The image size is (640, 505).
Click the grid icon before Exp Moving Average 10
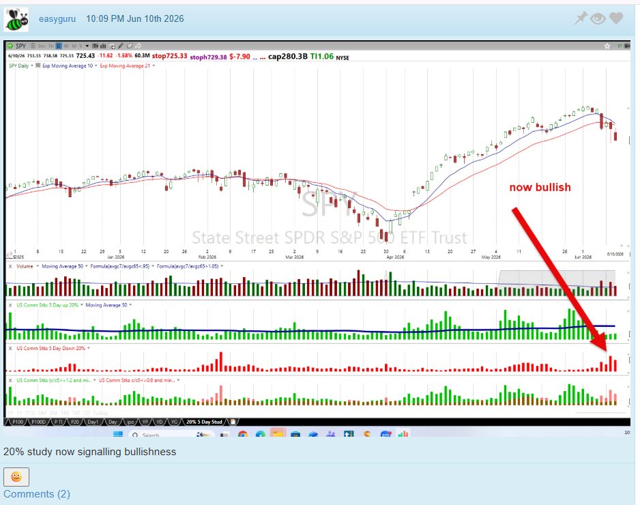pos(38,66)
